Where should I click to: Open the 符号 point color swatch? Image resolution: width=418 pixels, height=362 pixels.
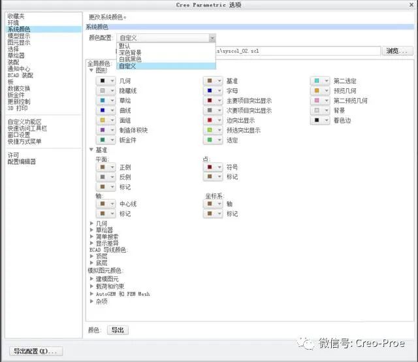pyautogui.click(x=213, y=167)
